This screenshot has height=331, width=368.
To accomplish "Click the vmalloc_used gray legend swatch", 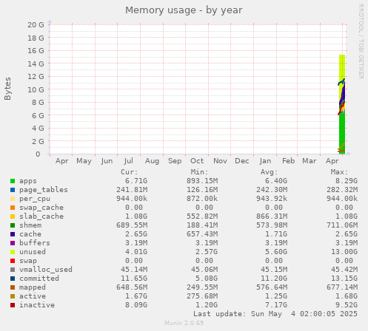I will [x=13, y=270].
